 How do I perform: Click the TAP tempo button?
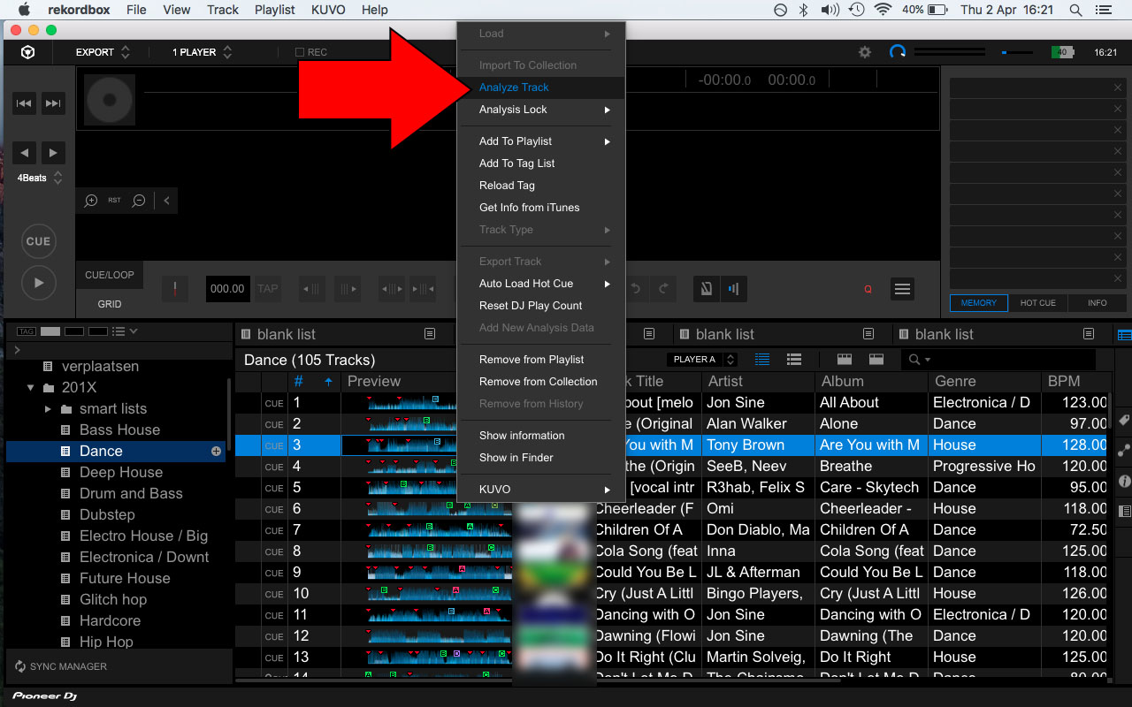pyautogui.click(x=267, y=289)
